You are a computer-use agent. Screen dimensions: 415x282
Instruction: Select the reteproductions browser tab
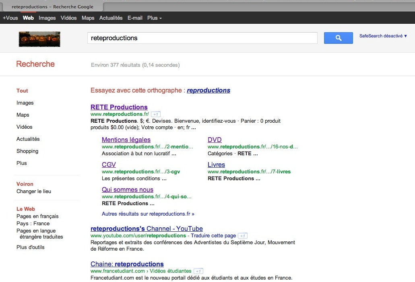coord(52,7)
